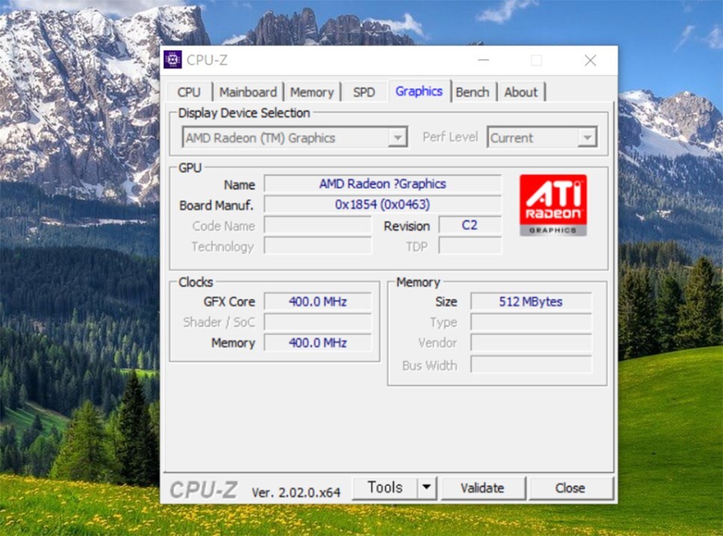The height and width of the screenshot is (536, 723).
Task: Click the 'GFX Core' label
Action: click(x=229, y=302)
